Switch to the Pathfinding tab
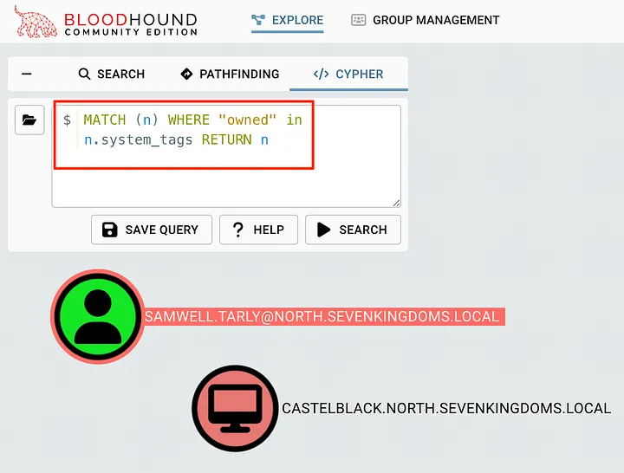624x473 pixels. 230,74
